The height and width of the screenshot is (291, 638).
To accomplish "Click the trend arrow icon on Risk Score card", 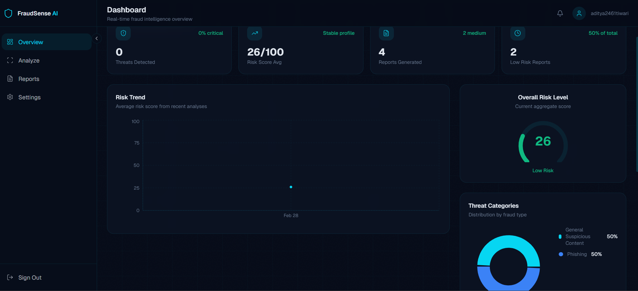I will point(255,33).
